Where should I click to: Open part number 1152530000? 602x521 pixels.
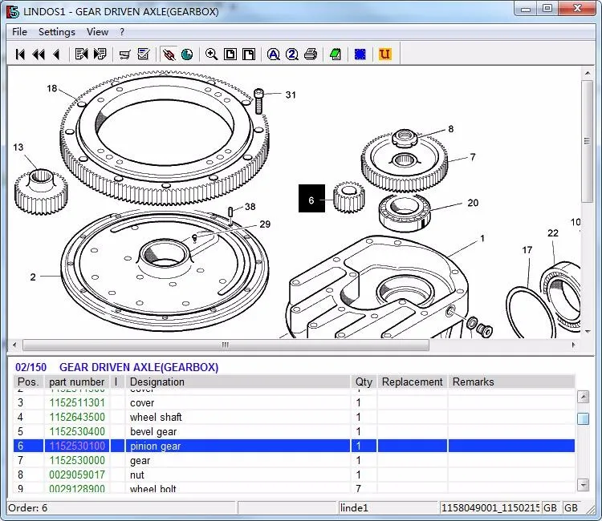77,460
